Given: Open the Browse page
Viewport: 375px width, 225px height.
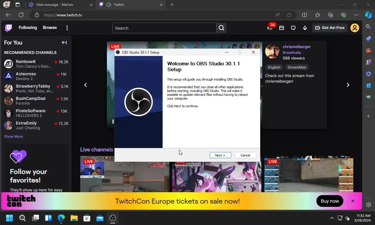Looking at the screenshot, I should 50,28.
